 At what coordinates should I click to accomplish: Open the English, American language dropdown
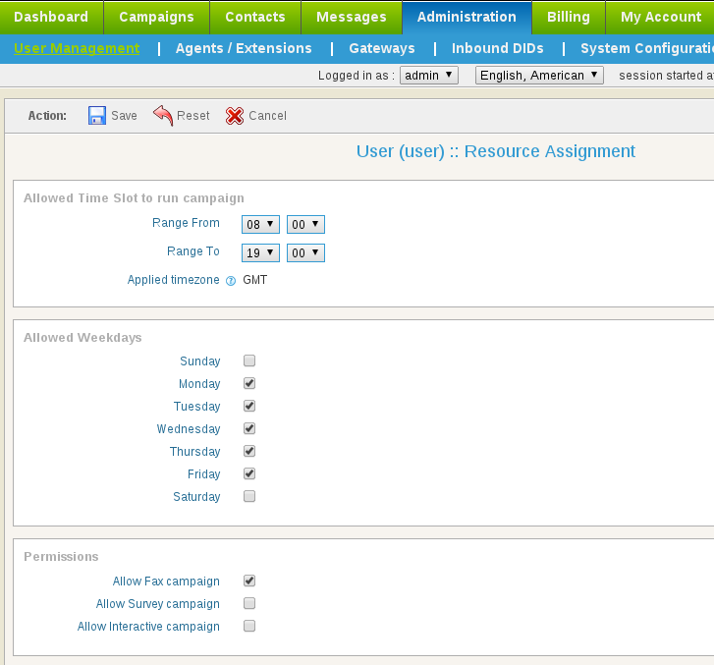pos(539,76)
